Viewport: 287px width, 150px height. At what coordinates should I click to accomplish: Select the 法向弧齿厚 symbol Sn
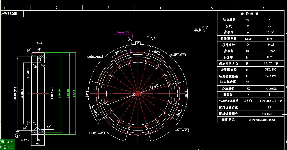pyautogui.click(x=247, y=82)
